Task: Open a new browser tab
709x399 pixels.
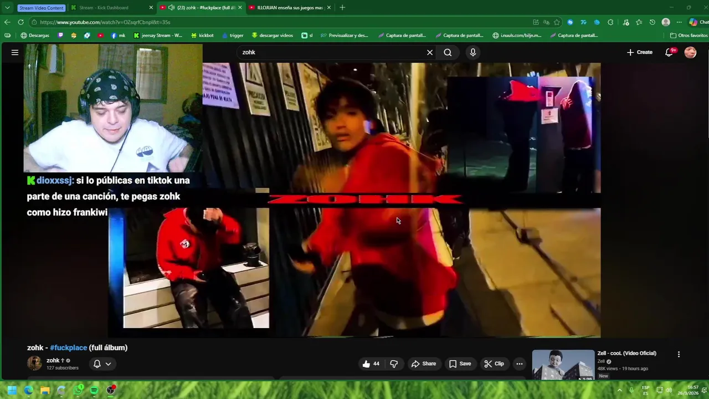Action: (x=342, y=8)
